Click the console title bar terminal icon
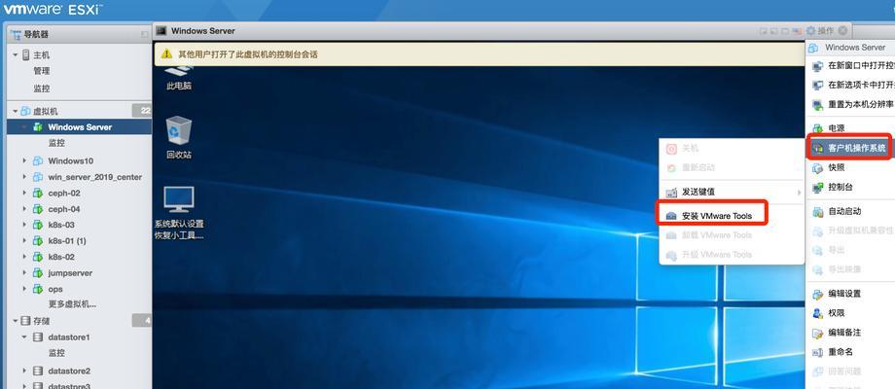The width and height of the screenshot is (895, 389). 161,30
